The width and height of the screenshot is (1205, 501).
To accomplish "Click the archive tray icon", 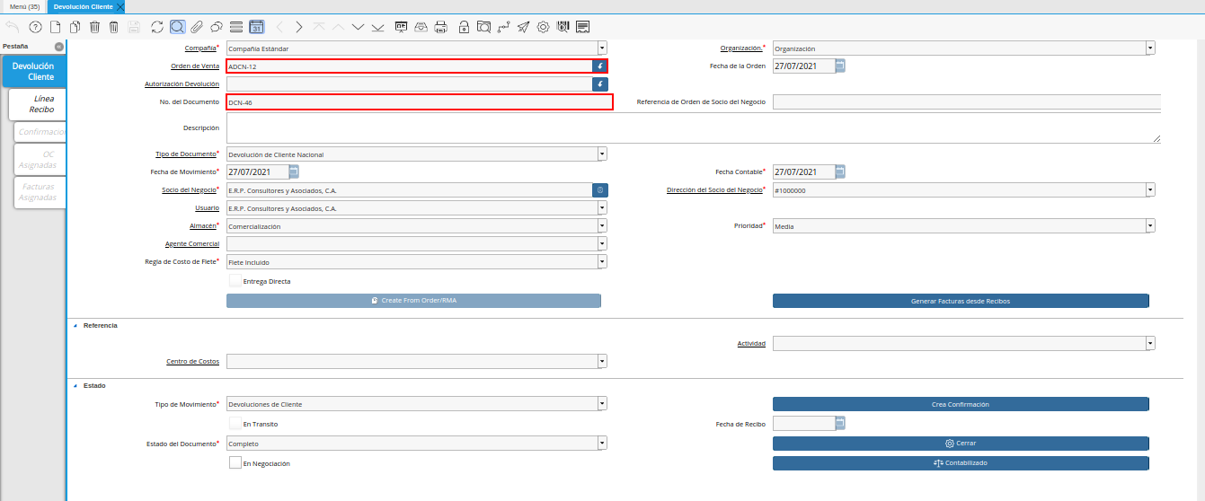I will tap(421, 27).
